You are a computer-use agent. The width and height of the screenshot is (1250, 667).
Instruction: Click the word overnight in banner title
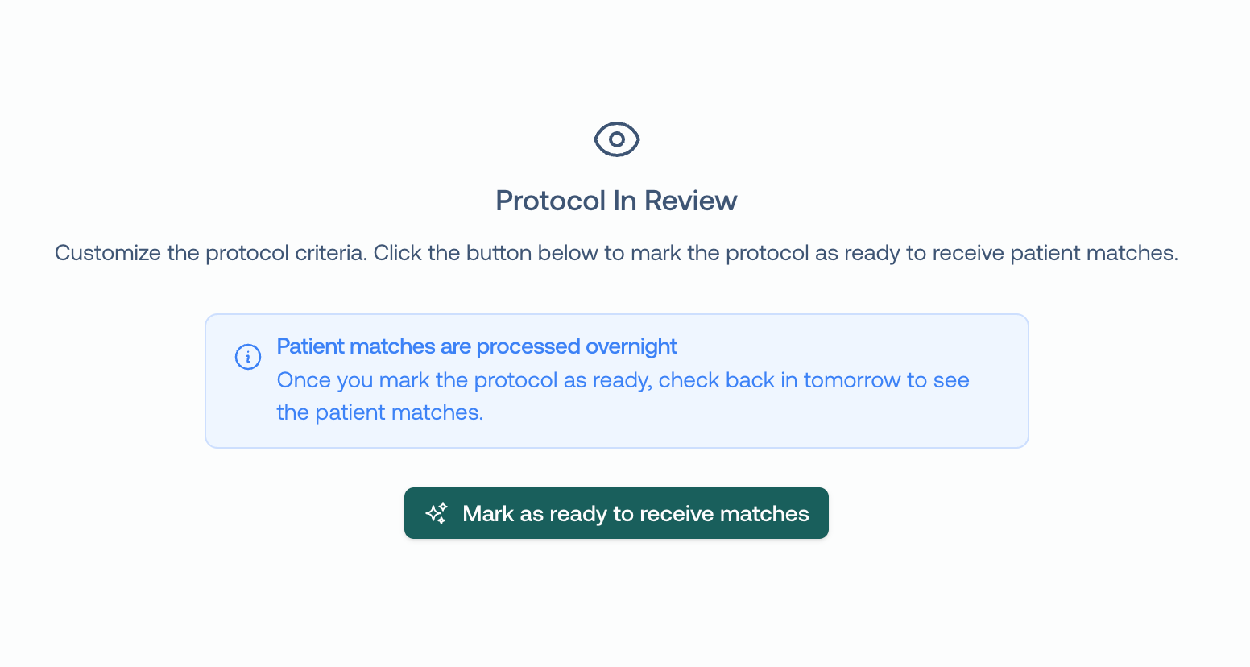click(x=631, y=346)
